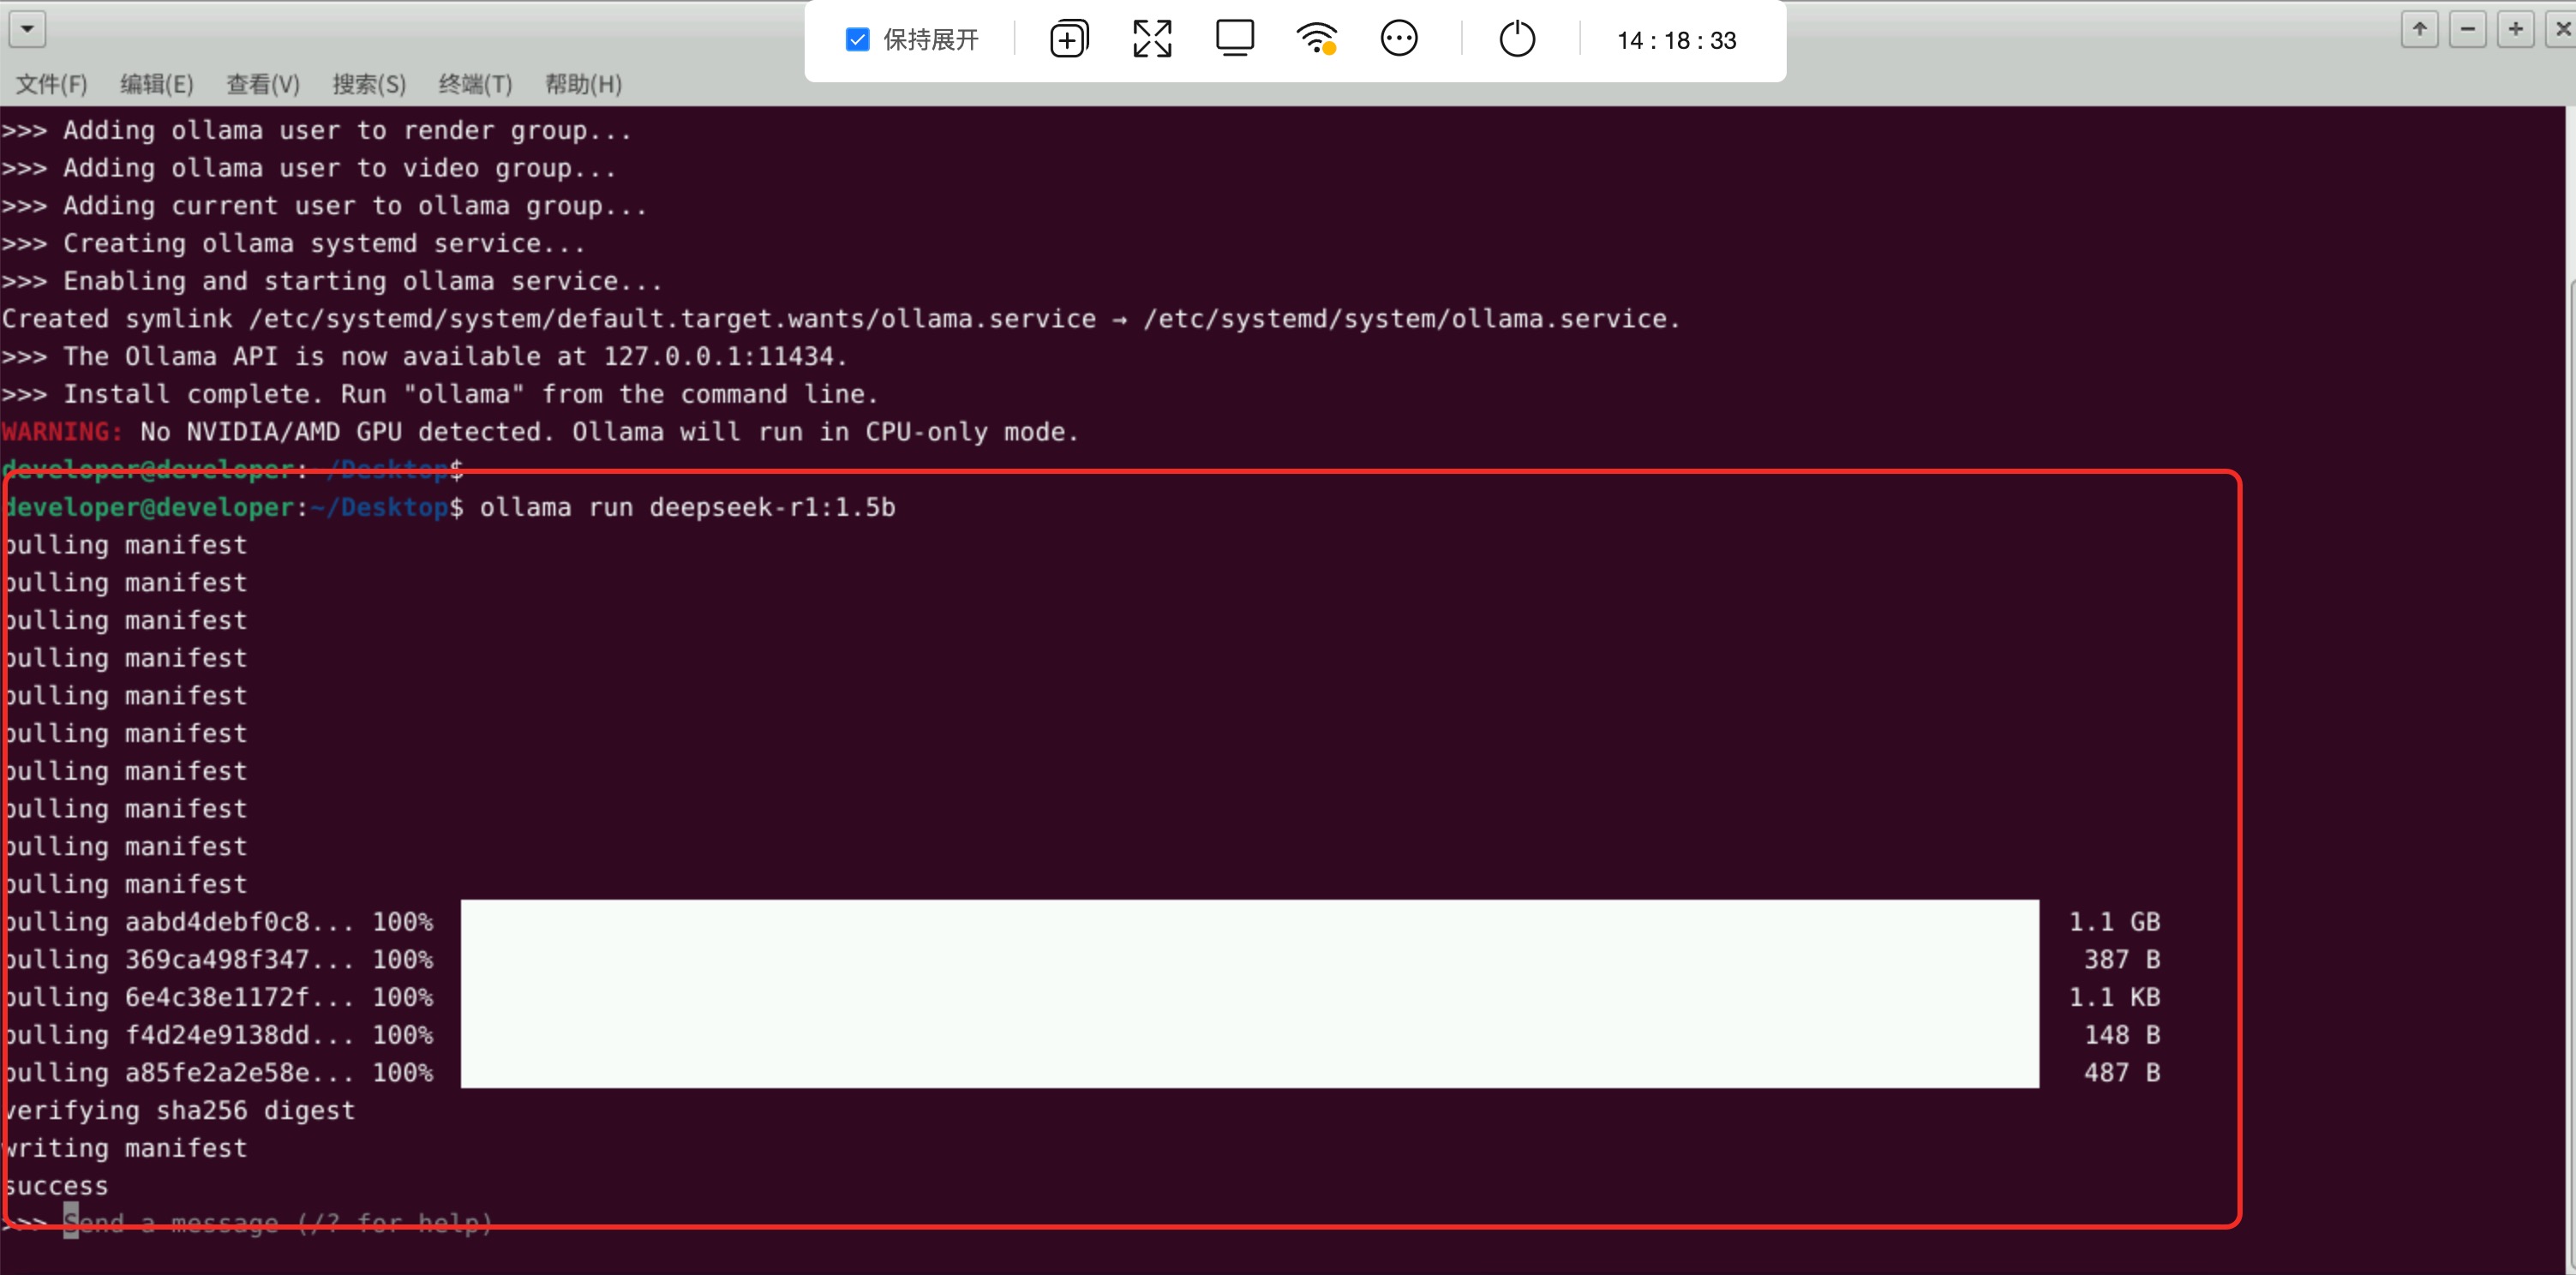Open the 搜索(S) menu
The width and height of the screenshot is (2576, 1275).
(x=369, y=84)
